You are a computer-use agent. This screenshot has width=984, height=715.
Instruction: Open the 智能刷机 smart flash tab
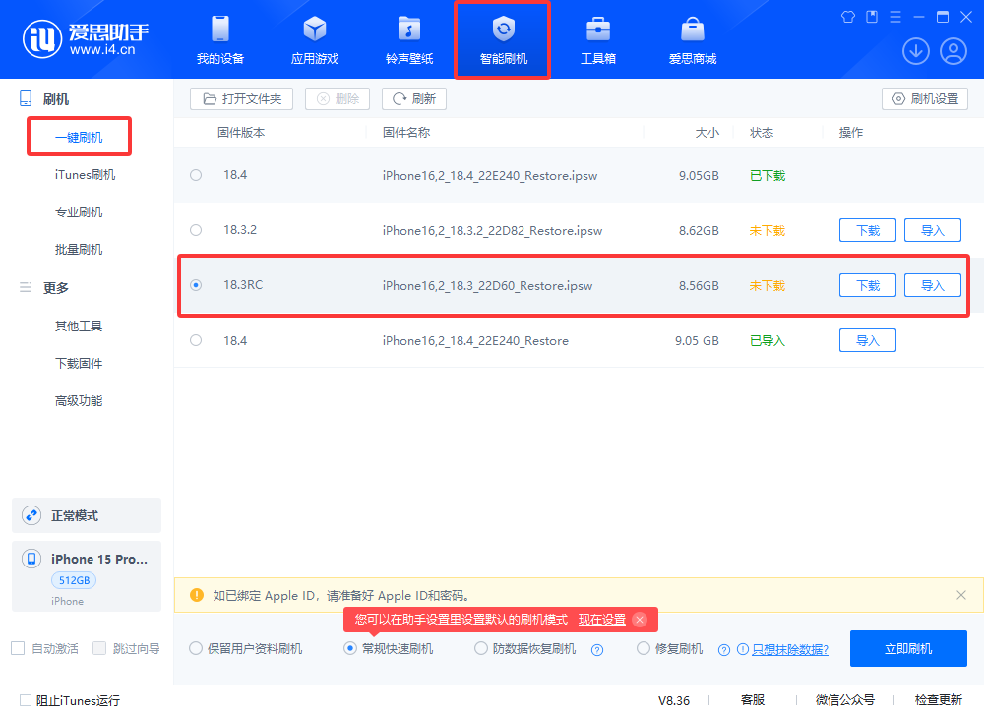[503, 39]
